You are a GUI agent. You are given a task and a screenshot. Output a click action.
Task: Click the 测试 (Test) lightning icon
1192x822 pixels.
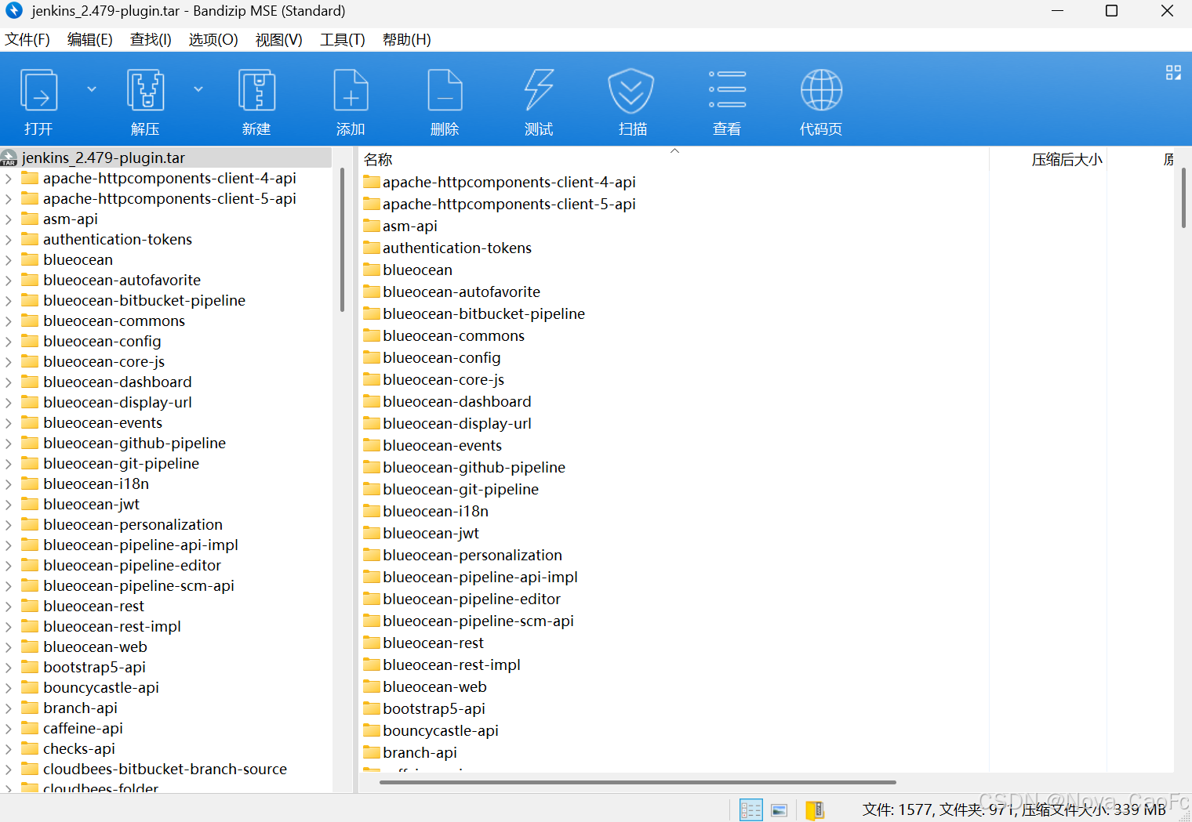pyautogui.click(x=539, y=90)
